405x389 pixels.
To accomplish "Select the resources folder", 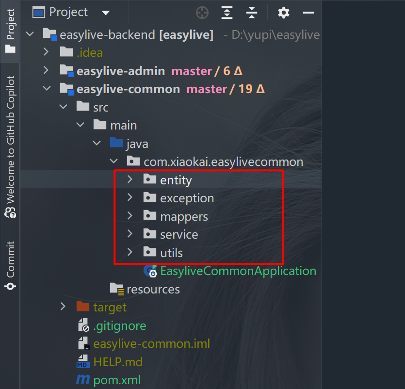I will pyautogui.click(x=153, y=290).
